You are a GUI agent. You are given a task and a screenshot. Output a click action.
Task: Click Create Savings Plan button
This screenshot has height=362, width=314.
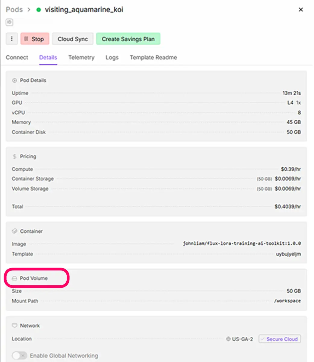128,39
